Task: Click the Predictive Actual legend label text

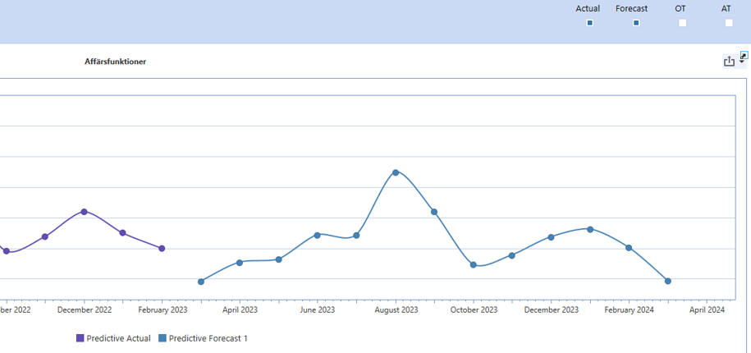Action: (118, 338)
